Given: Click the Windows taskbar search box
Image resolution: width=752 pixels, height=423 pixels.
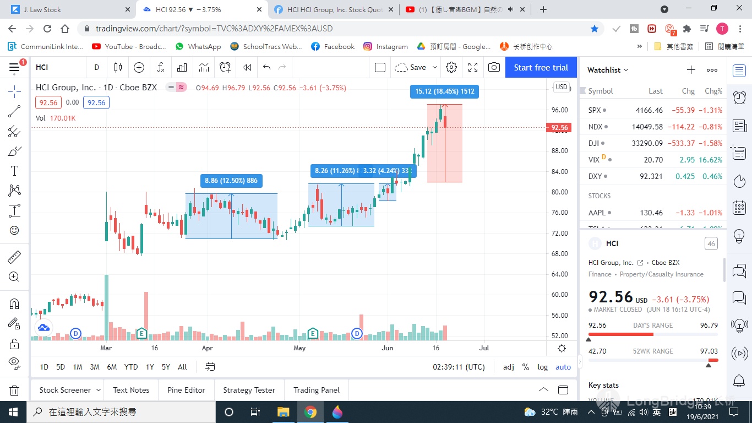Looking at the screenshot, I should [122, 412].
